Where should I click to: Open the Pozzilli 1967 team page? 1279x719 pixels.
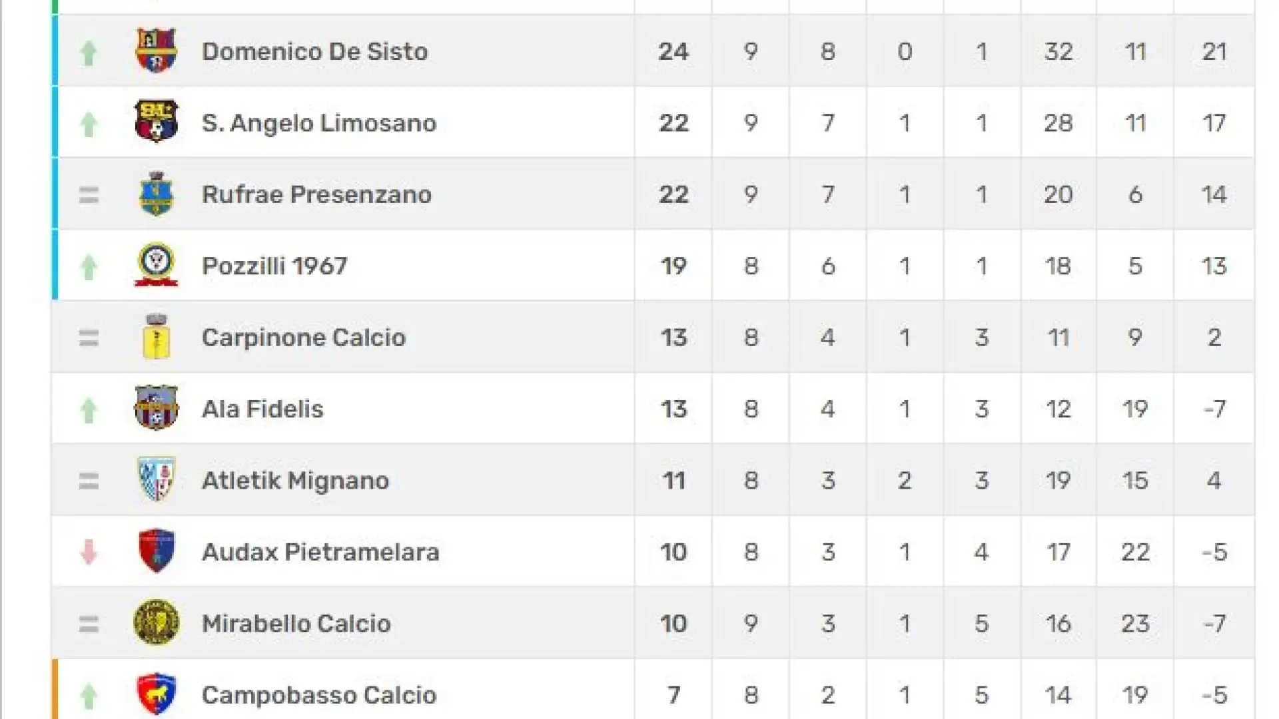[x=274, y=266]
